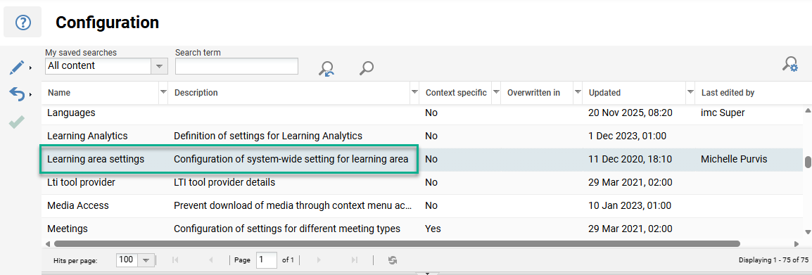Expand the pencil edit icon submenu arrow

30,68
